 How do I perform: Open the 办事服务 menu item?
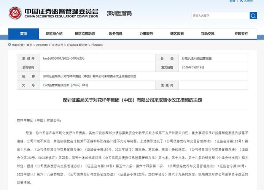[x=146, y=33]
